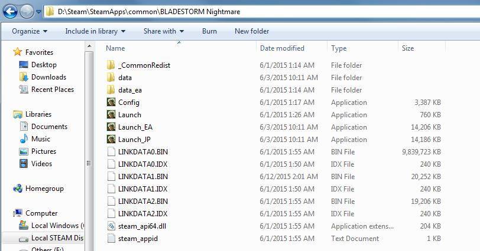Click the Forward navigation arrow button
This screenshot has width=480, height=251.
27,11
